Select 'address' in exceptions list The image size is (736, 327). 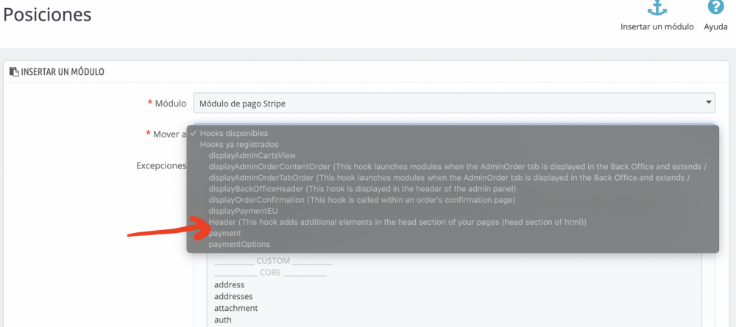[x=230, y=285]
